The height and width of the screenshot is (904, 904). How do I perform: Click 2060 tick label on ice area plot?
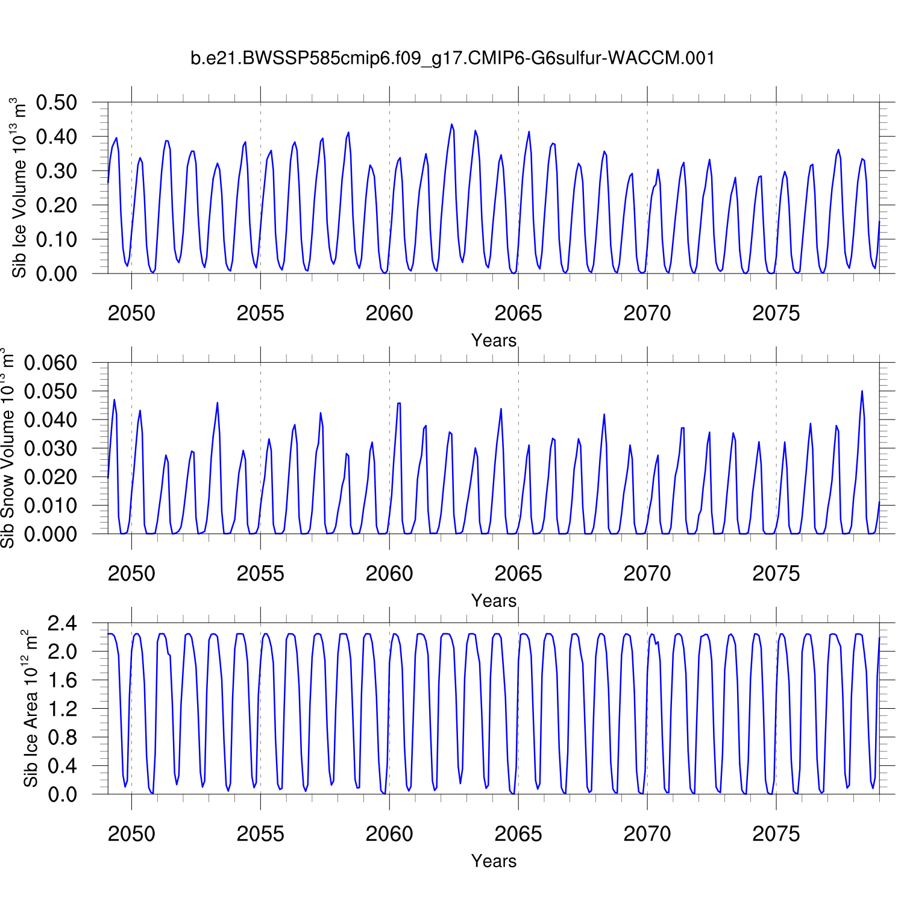(389, 834)
